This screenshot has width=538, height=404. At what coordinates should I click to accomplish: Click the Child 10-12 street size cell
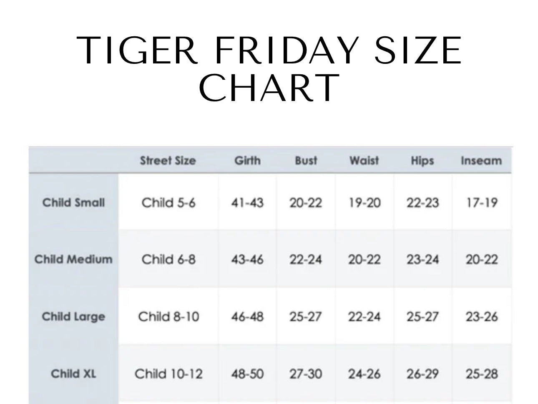(x=168, y=374)
